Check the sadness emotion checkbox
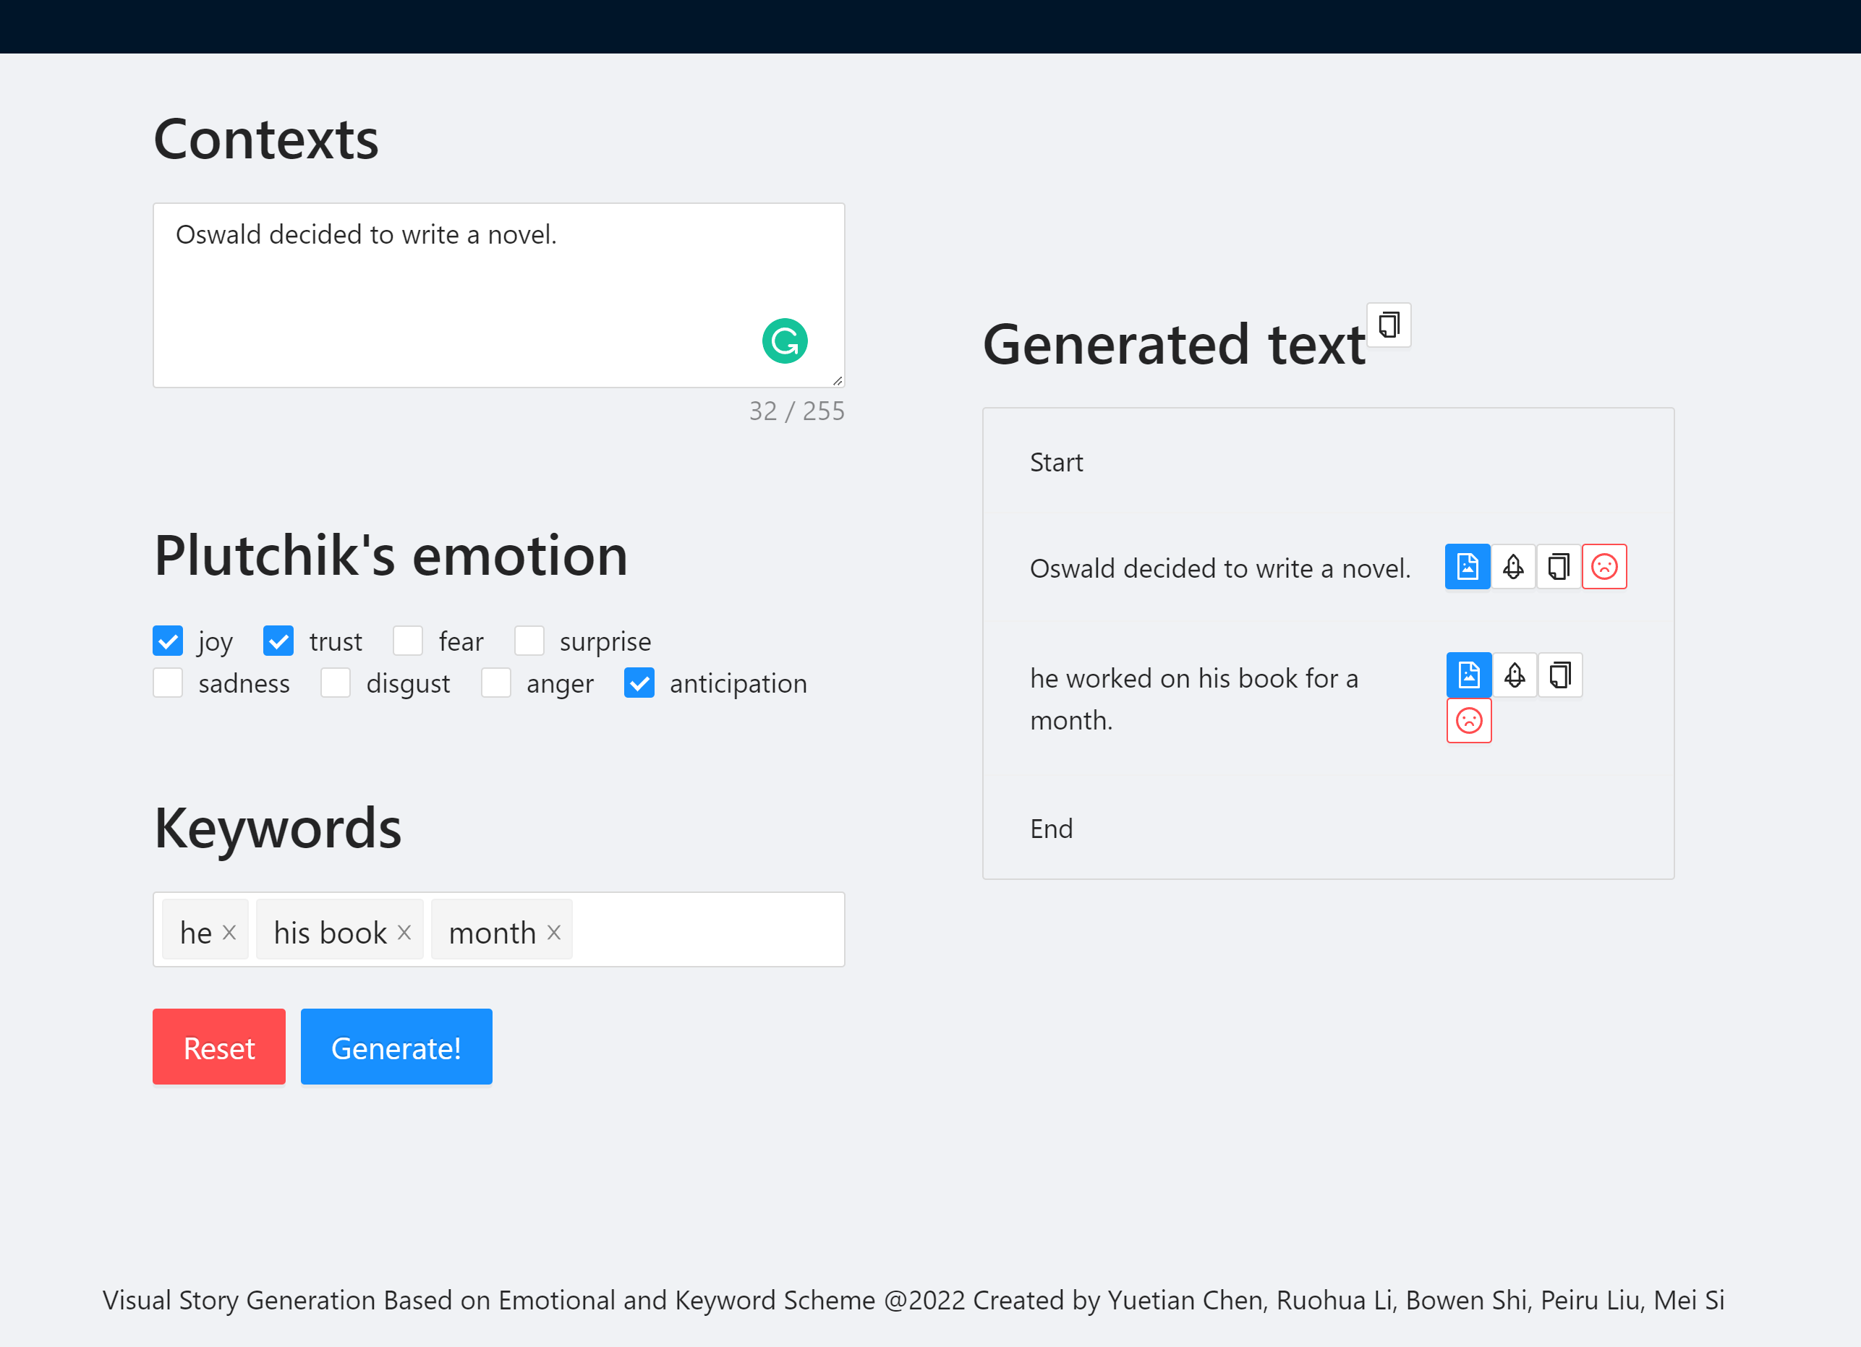The image size is (1861, 1347). pyautogui.click(x=169, y=683)
